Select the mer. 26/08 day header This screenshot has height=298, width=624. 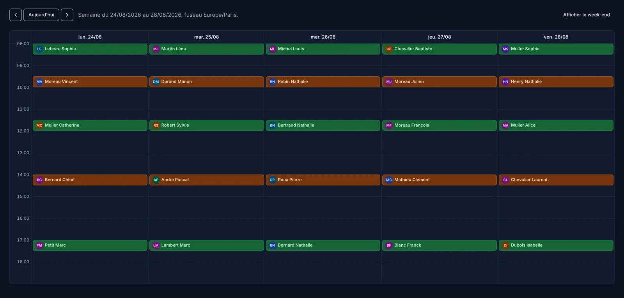tap(323, 37)
